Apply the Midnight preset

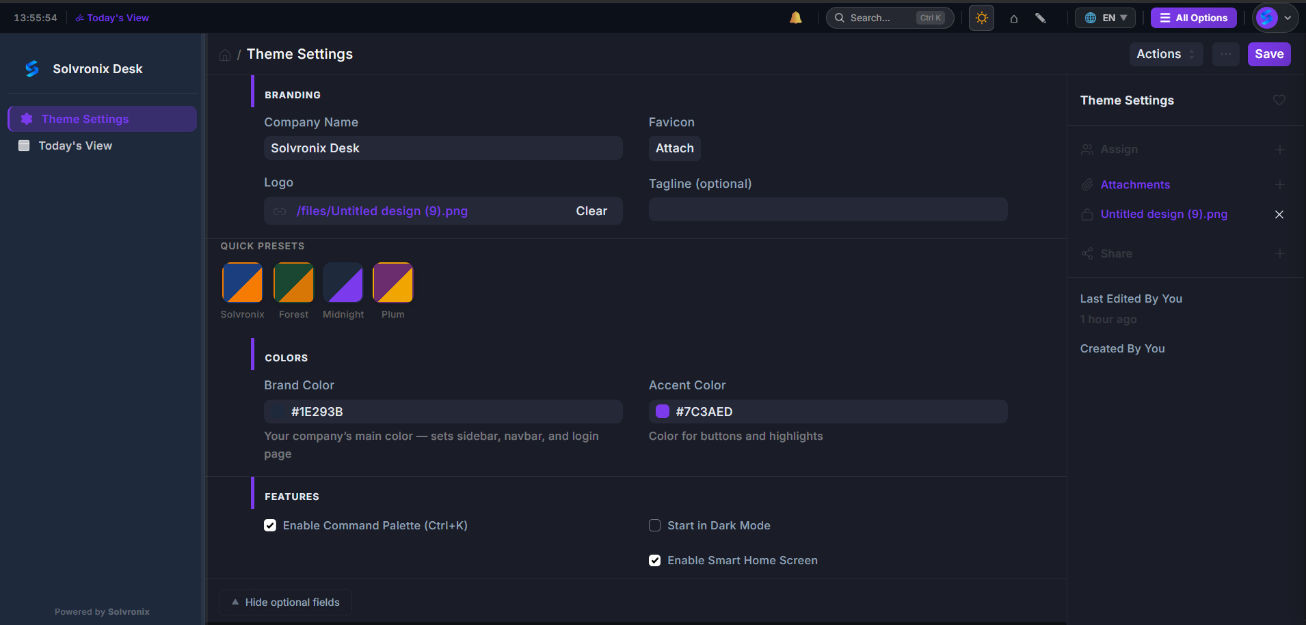tap(343, 282)
